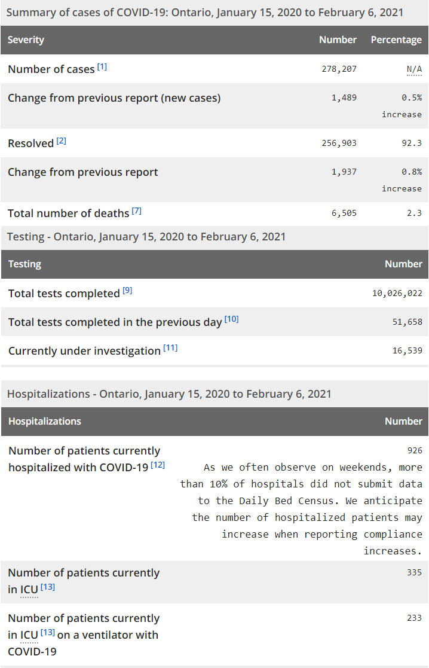Select the 10,026,022 total tests value
The width and height of the screenshot is (429, 668).
397,293
